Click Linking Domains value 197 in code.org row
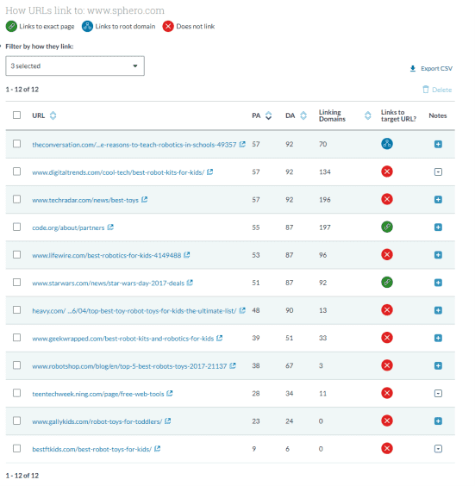This screenshot has width=475, height=486. point(325,227)
